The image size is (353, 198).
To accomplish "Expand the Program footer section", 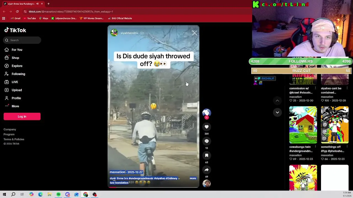I will pos(9,134).
